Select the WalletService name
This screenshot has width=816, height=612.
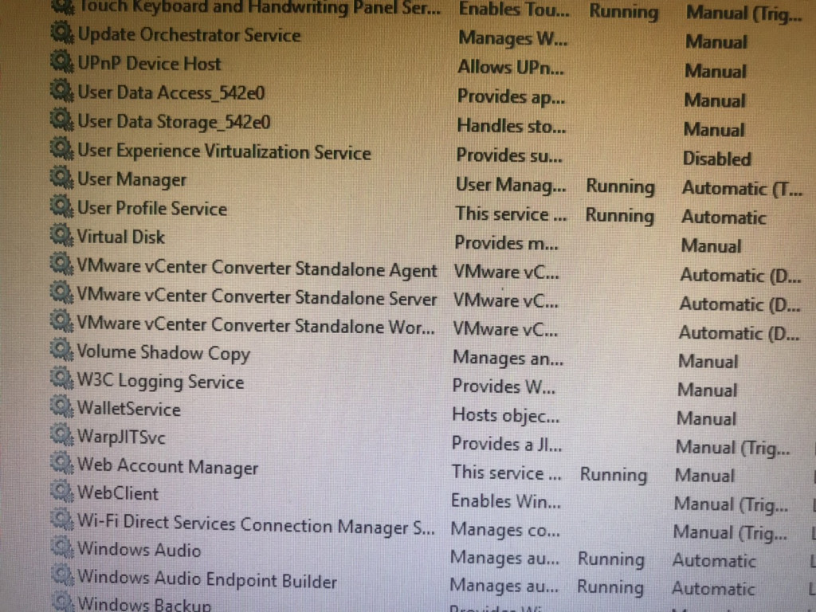click(x=128, y=409)
